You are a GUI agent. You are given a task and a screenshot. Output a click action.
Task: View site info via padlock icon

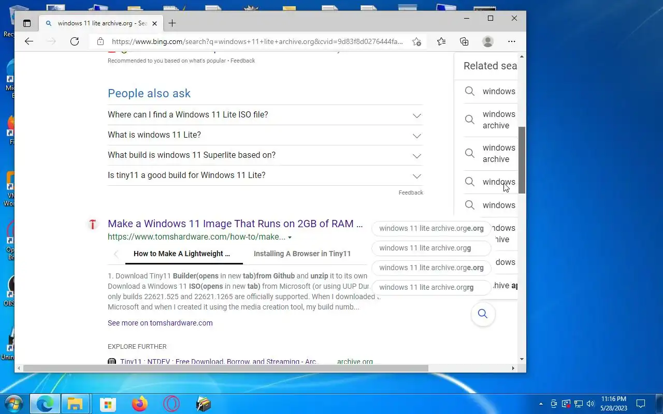click(100, 41)
